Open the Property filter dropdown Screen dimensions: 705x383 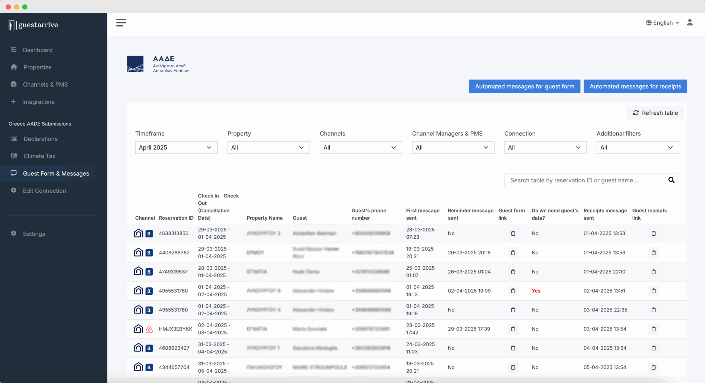tap(269, 148)
